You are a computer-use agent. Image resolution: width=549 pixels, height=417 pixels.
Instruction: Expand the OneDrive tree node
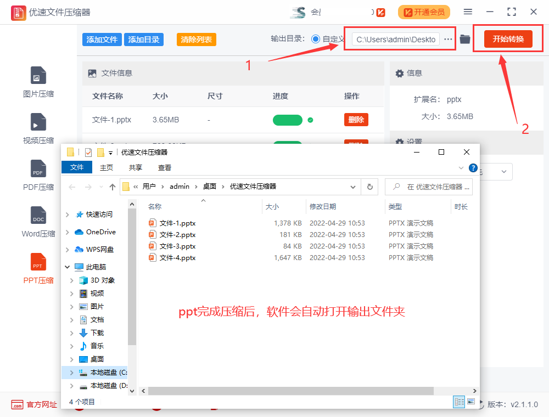click(67, 232)
